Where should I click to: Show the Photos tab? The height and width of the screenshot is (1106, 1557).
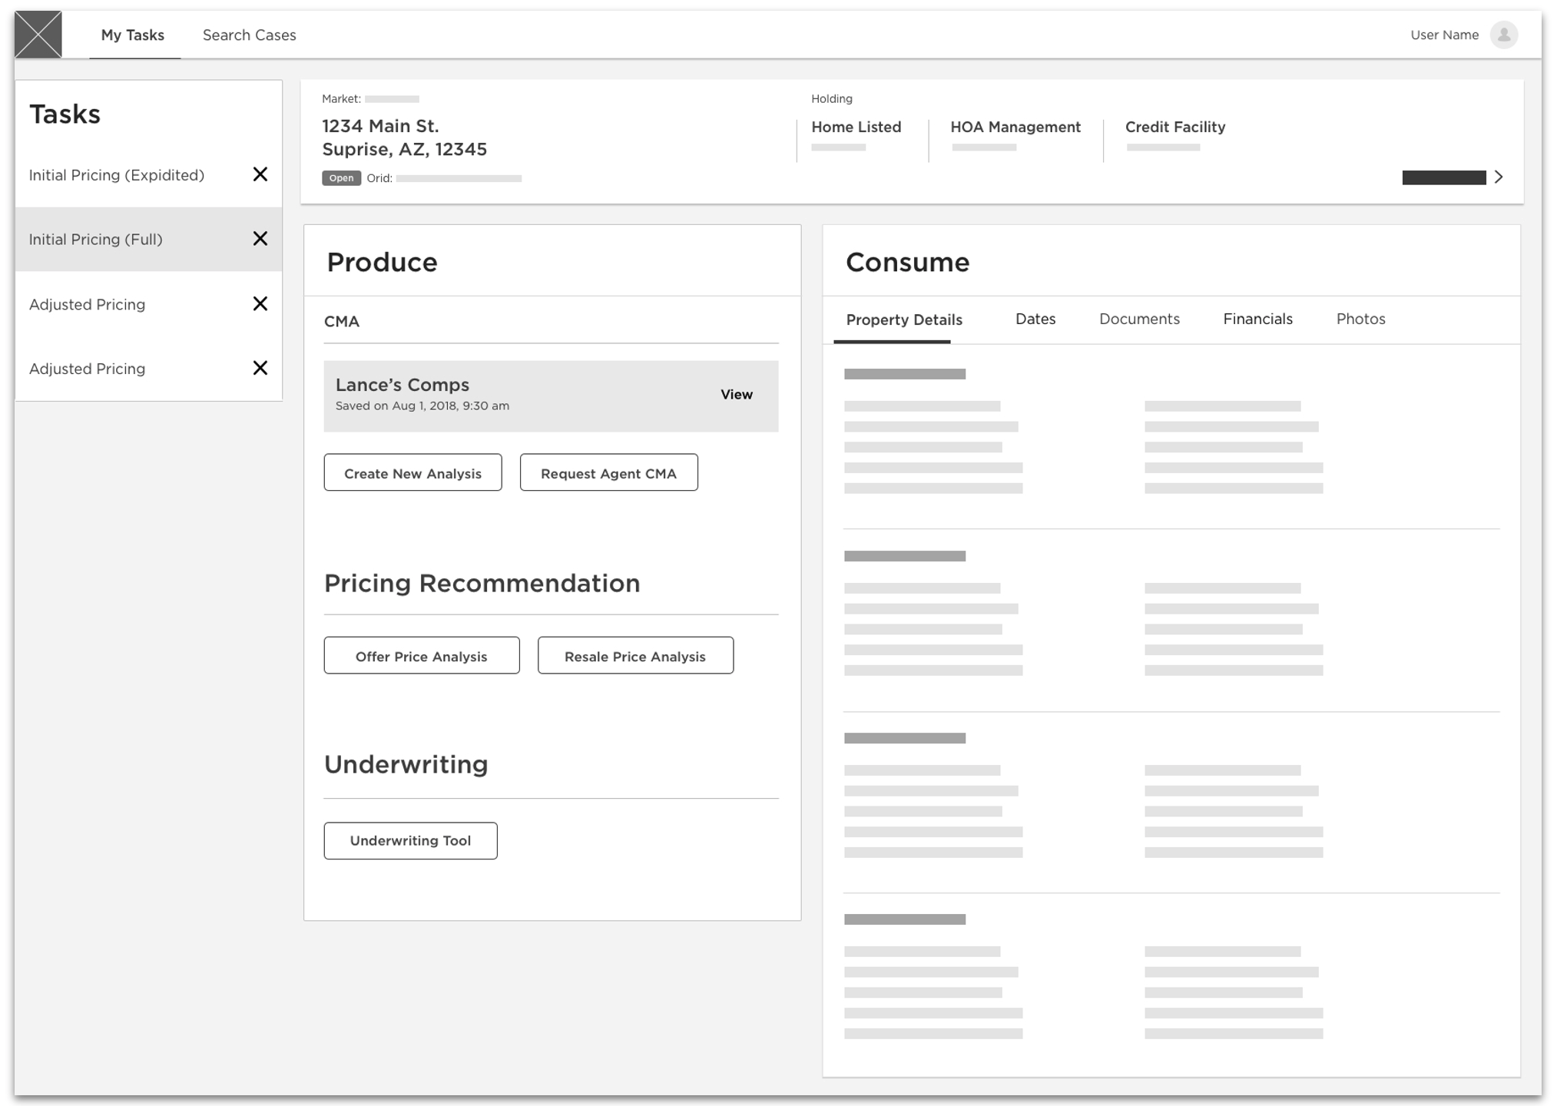1360,319
